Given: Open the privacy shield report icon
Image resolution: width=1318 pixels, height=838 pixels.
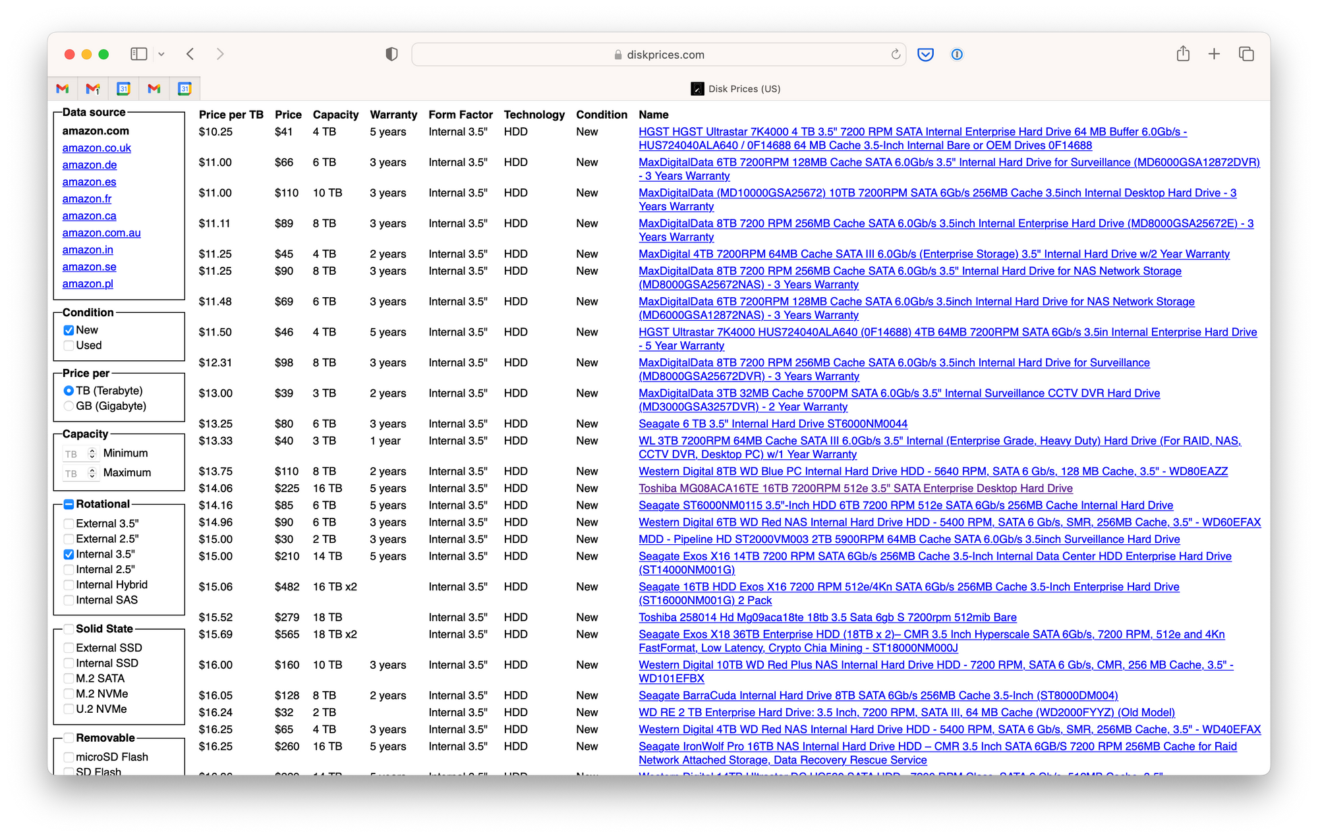Looking at the screenshot, I should [391, 55].
